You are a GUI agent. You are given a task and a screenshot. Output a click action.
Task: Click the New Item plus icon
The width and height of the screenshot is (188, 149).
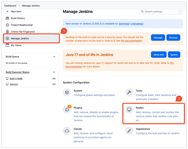(x=8, y=11)
